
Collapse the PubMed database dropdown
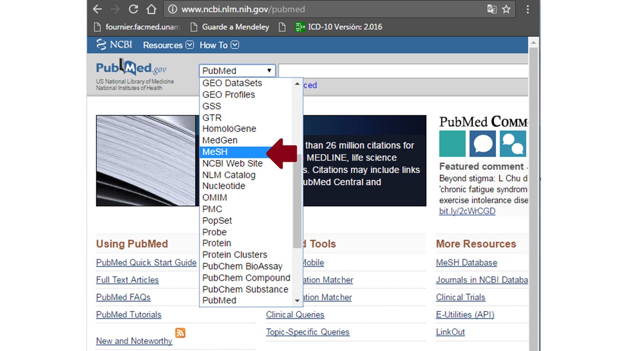click(x=237, y=71)
